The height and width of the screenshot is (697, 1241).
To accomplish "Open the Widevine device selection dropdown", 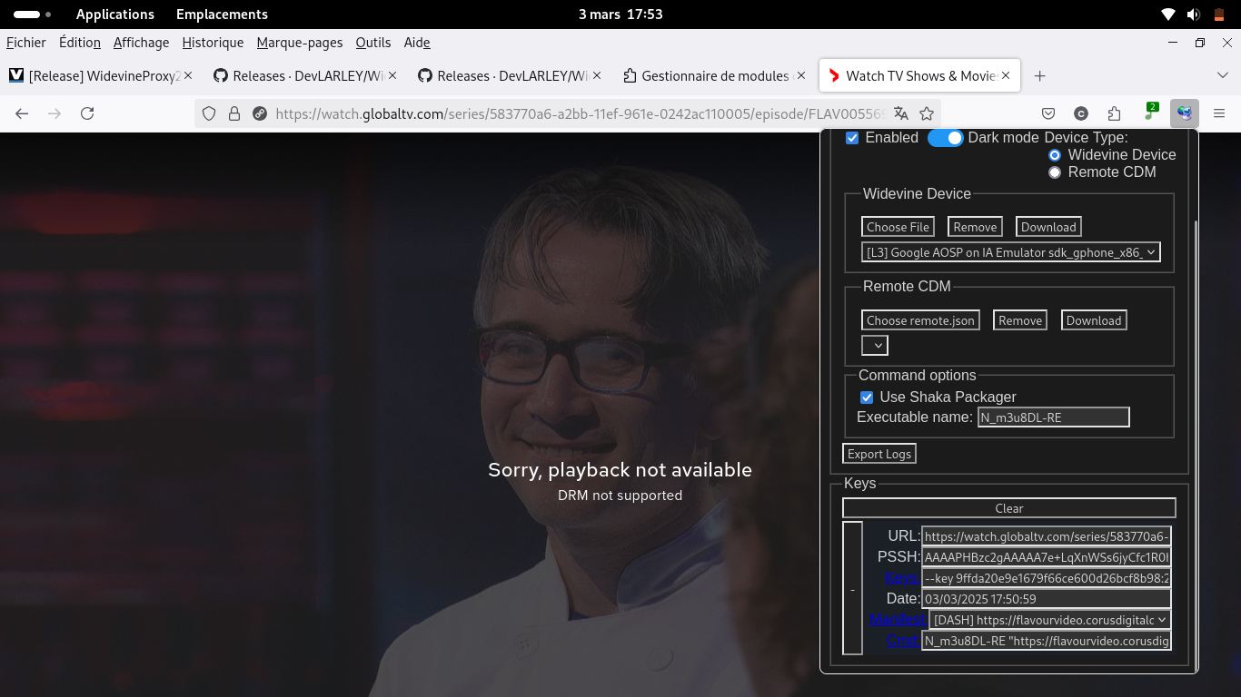I will click(x=1011, y=252).
